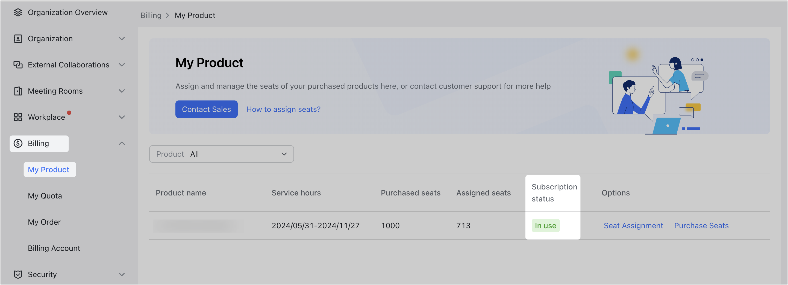This screenshot has height=285, width=788.
Task: Click the Security shield icon
Action: [x=18, y=274]
